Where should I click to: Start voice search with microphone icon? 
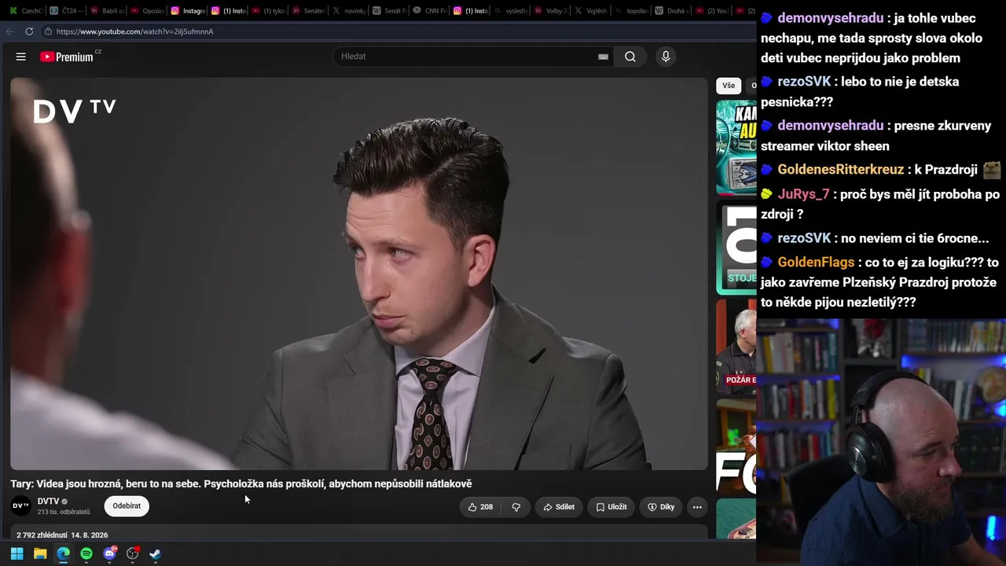[666, 57]
